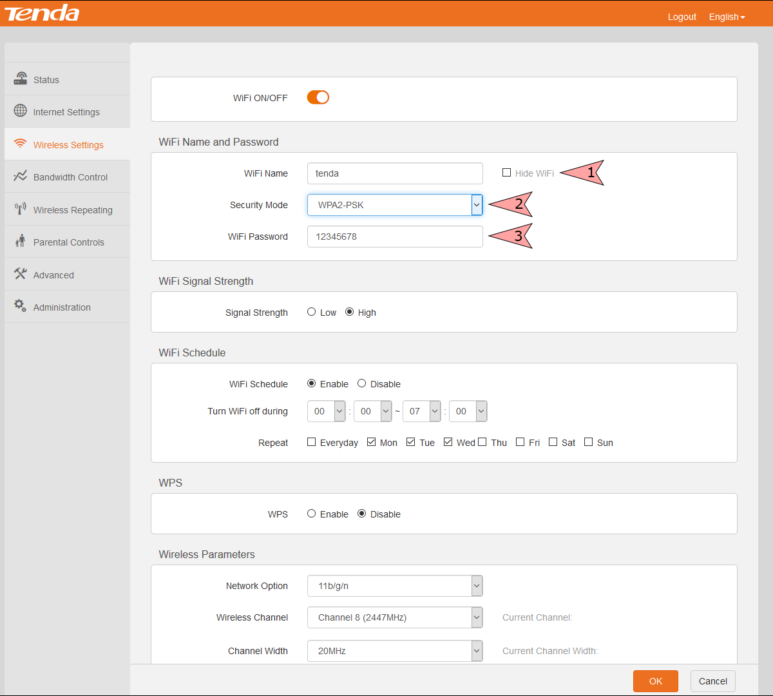Tick the Everyday repeat checkbox
This screenshot has height=696, width=773.
click(312, 442)
